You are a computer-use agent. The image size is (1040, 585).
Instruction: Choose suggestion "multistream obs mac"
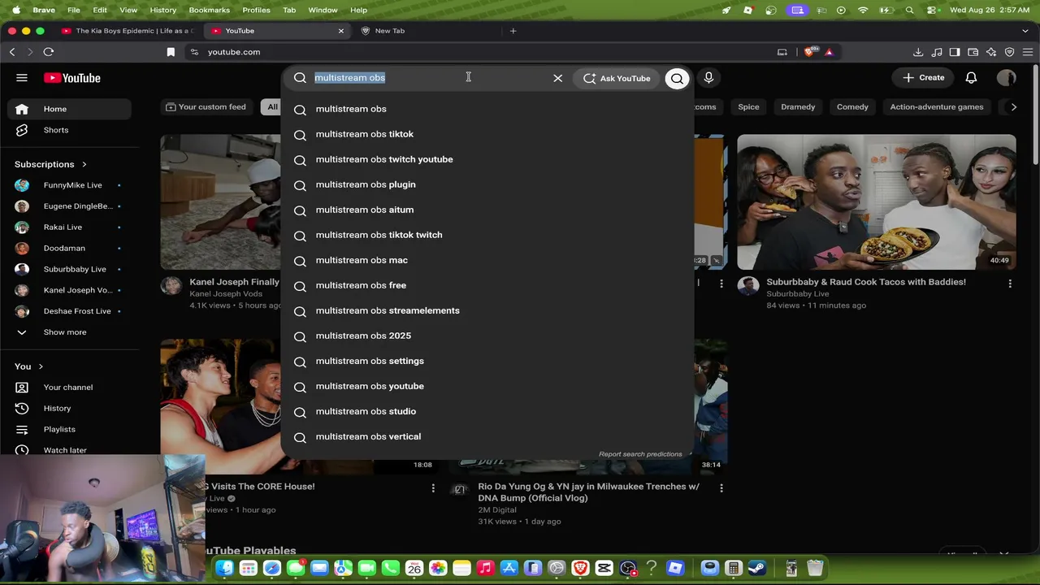pos(487,260)
